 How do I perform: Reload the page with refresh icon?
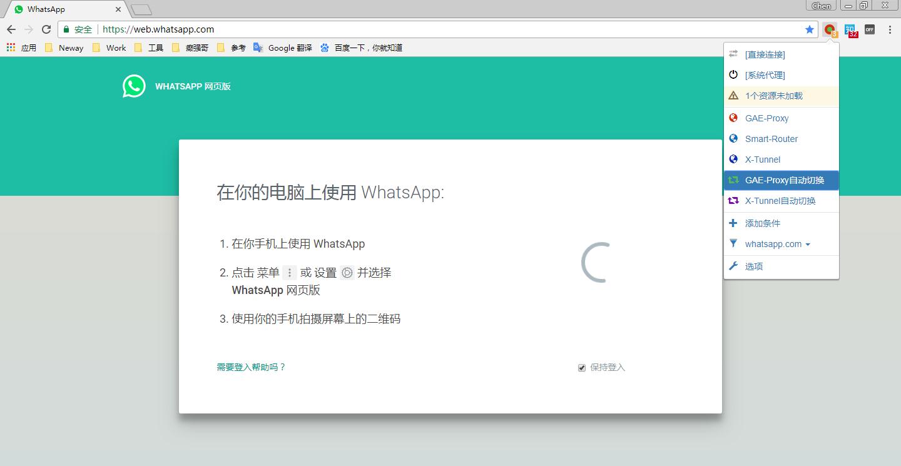pos(46,29)
